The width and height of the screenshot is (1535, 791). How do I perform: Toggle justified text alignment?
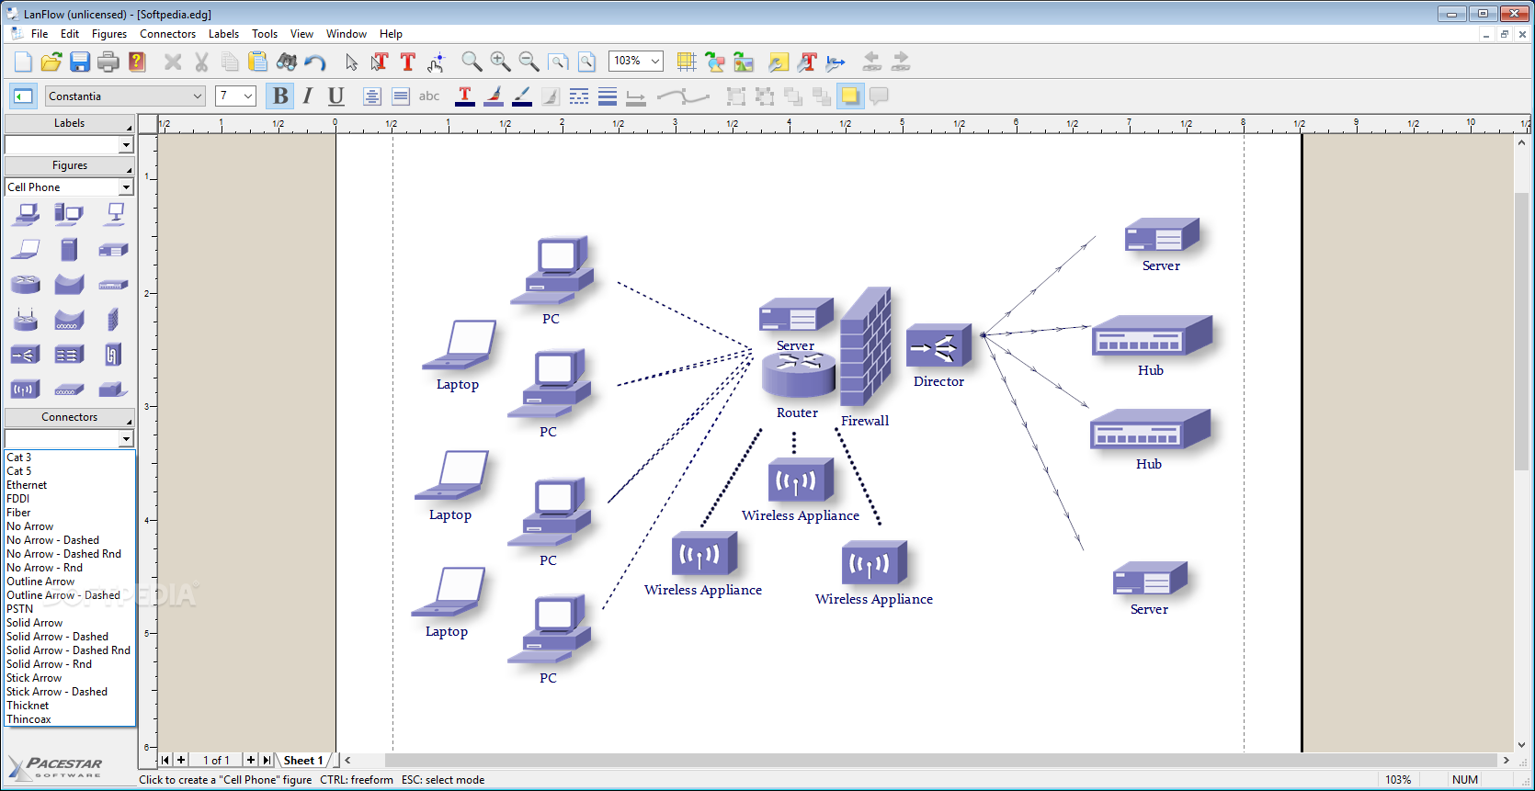(401, 96)
